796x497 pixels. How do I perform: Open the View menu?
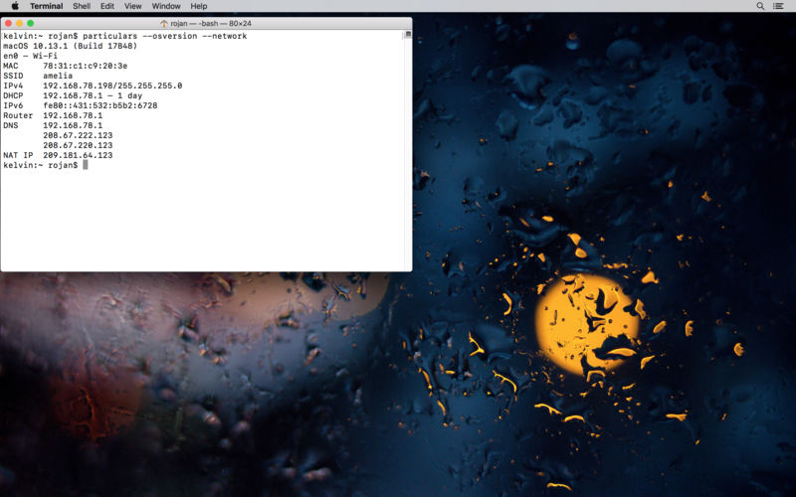[133, 6]
